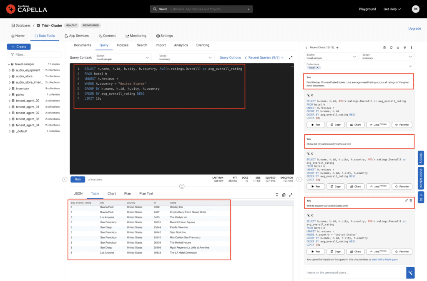
Task: Open the kebab overflow menu in iQ panel
Action: (x=412, y=48)
